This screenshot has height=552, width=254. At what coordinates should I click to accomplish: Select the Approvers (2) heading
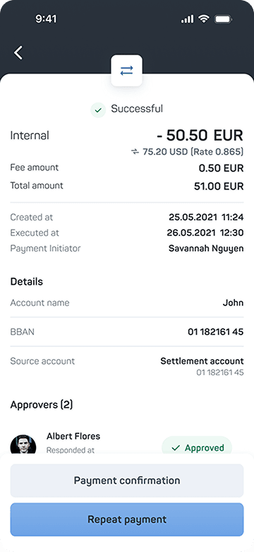[x=42, y=405]
